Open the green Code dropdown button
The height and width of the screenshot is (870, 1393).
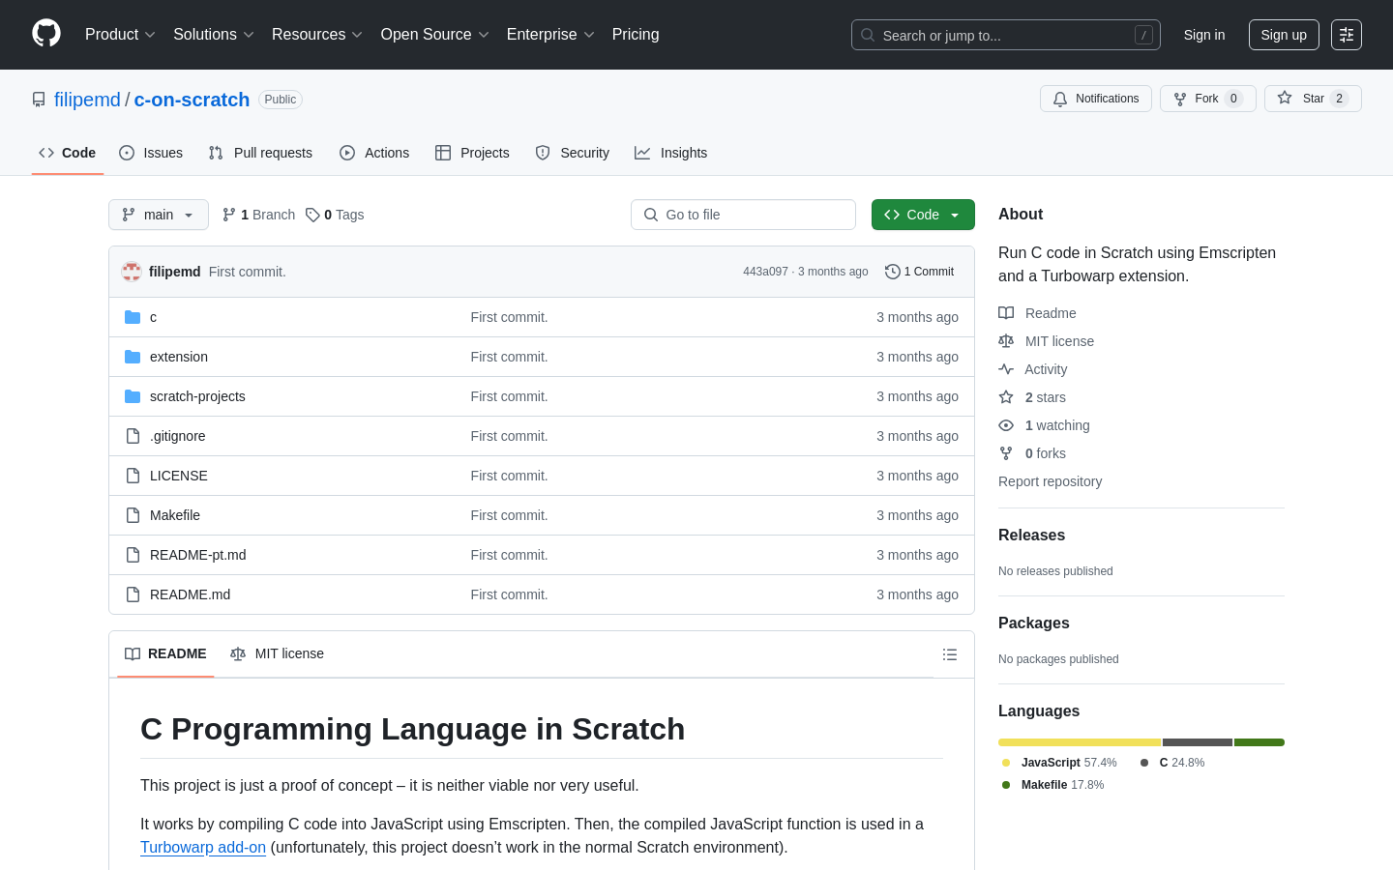[x=923, y=215]
